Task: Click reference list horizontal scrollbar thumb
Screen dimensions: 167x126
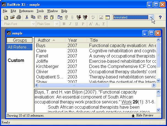Action: tap(74, 85)
